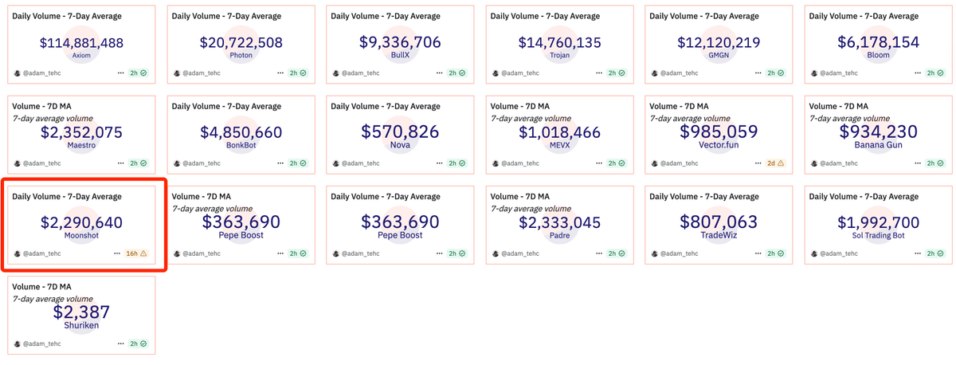Click the 2h status badge on MEVX card
This screenshot has height=365, width=956.
616,163
